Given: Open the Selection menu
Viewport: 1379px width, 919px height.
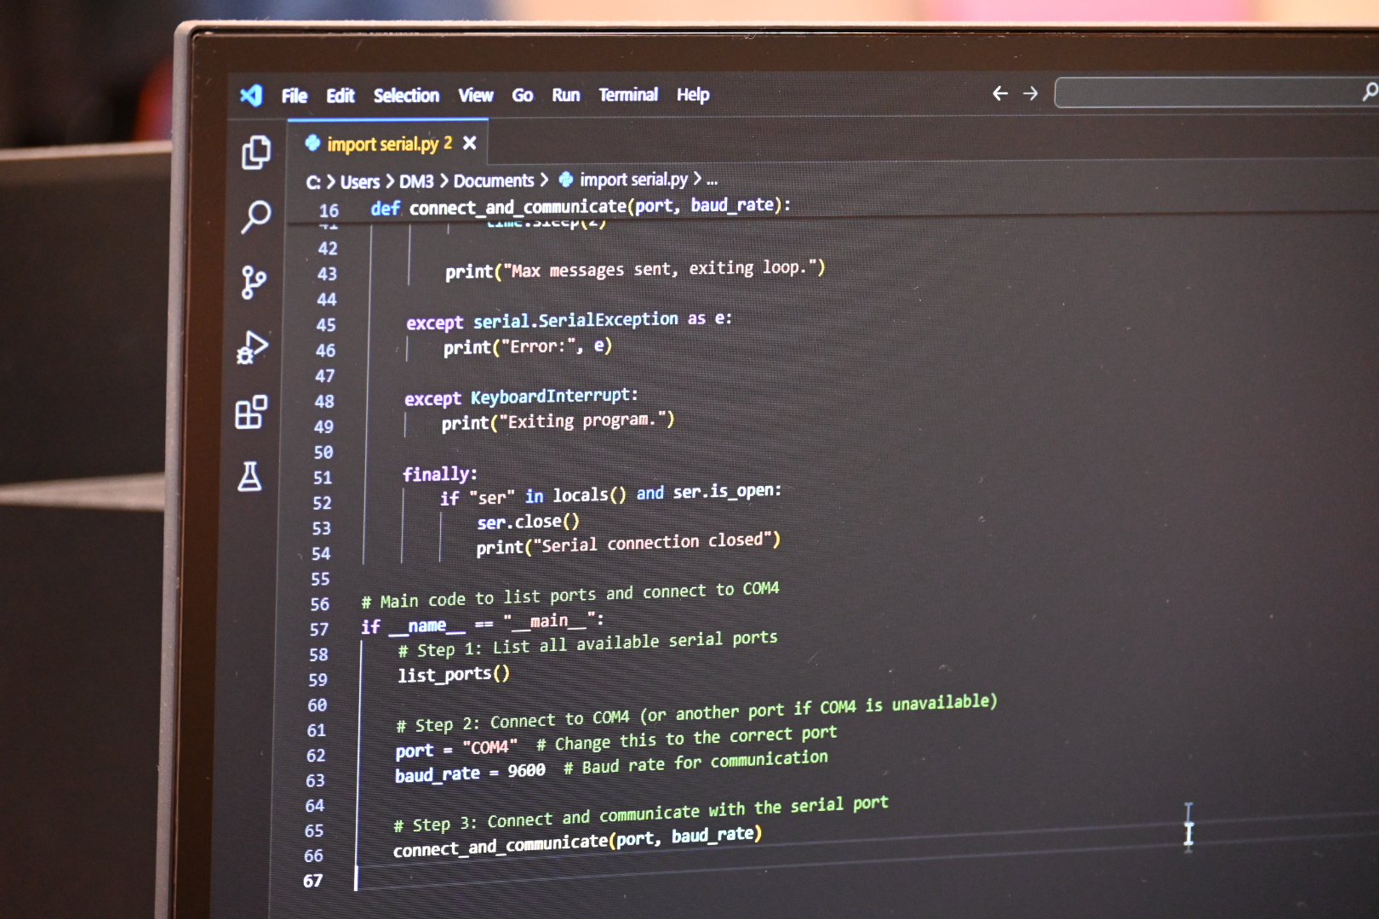Looking at the screenshot, I should click(x=406, y=95).
